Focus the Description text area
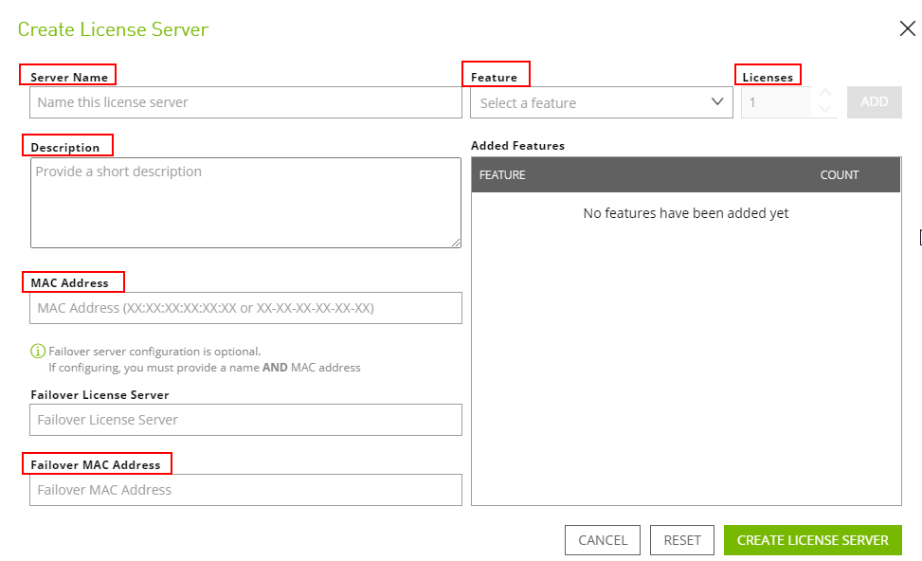Screen dimensions: 922x561 [x=245, y=202]
